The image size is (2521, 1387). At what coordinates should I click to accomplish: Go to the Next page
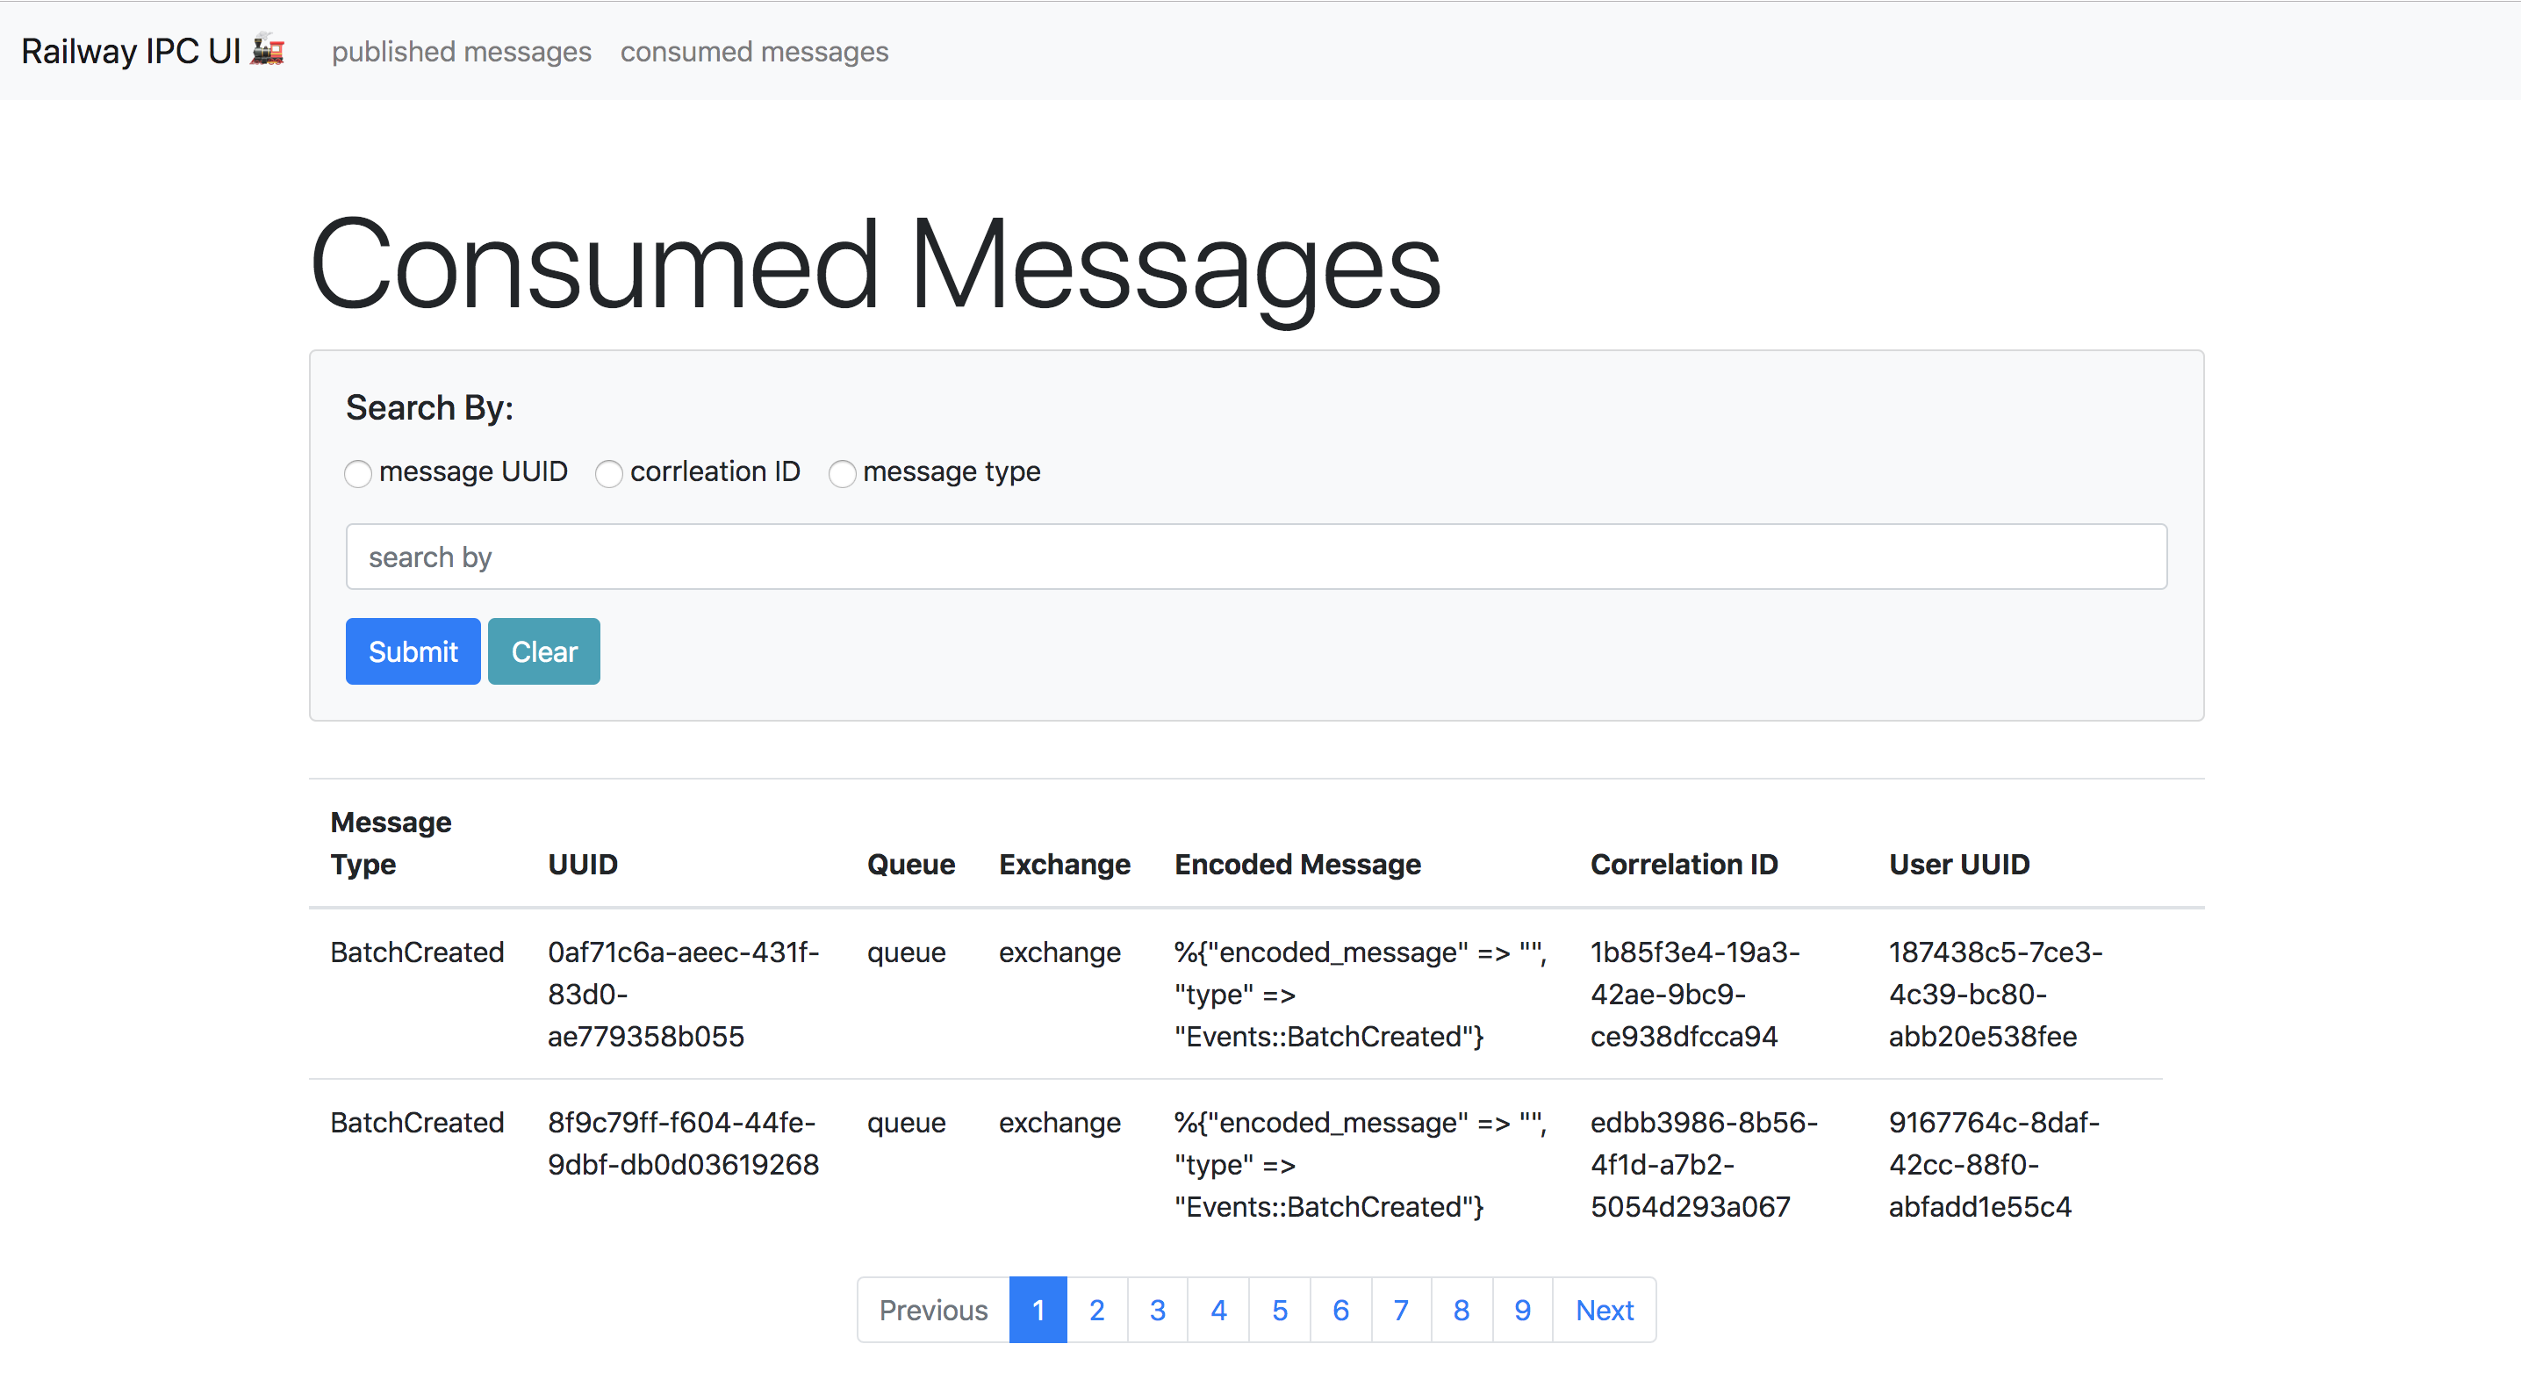point(1604,1310)
